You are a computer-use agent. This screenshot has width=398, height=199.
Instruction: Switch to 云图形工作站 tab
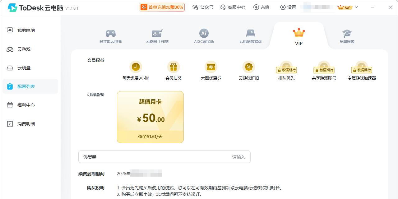[x=157, y=36]
